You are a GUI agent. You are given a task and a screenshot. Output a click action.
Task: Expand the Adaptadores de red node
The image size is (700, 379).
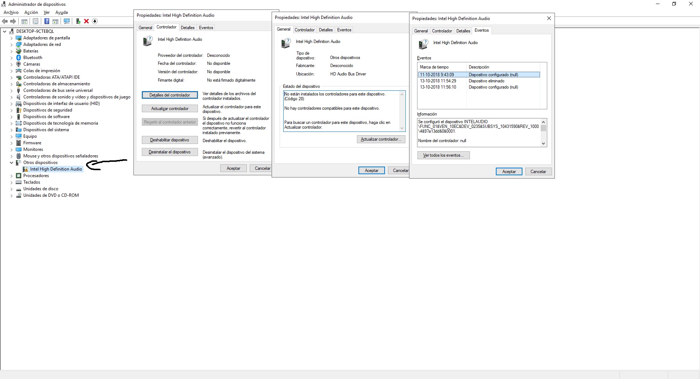11,44
